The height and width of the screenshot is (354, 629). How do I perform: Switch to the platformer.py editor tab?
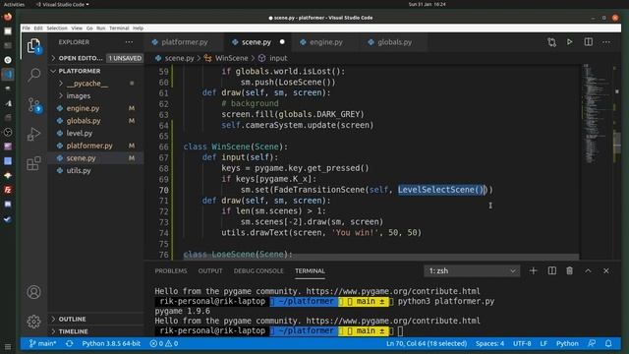pos(185,42)
